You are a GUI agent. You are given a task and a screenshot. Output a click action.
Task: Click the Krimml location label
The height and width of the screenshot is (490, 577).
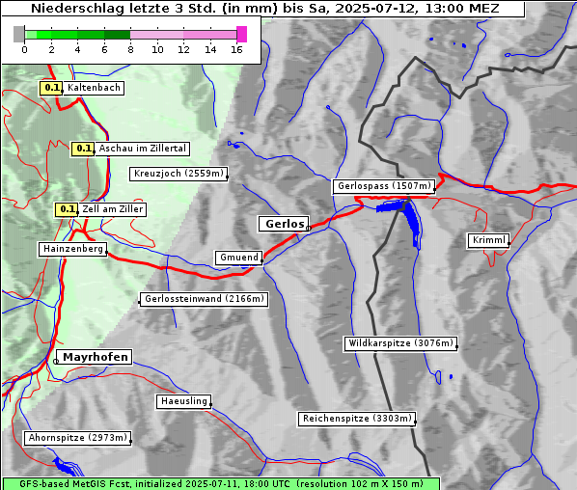(x=488, y=240)
